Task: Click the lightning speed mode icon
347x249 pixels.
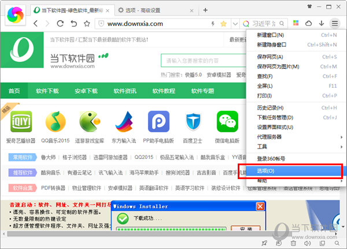Action: pyautogui.click(x=213, y=24)
